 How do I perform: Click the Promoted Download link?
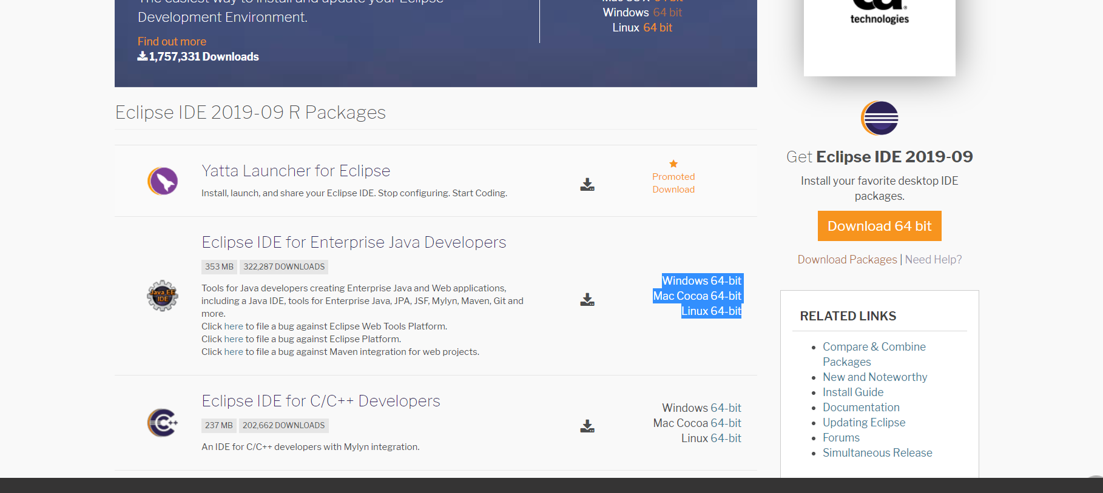point(673,183)
